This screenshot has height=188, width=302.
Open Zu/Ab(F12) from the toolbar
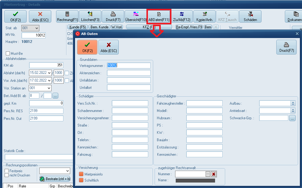pos(182,16)
